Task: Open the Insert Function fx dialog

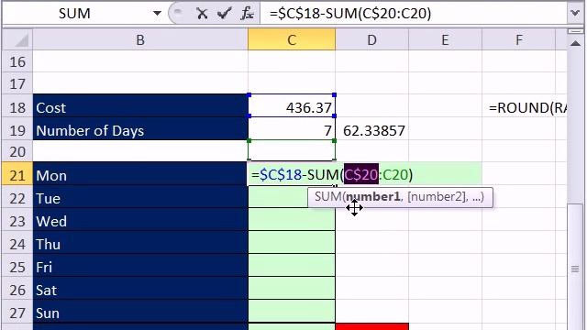Action: tap(247, 14)
